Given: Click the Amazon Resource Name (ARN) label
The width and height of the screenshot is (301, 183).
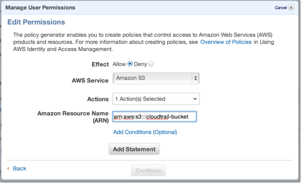Looking at the screenshot, I should pyautogui.click(x=73, y=117).
